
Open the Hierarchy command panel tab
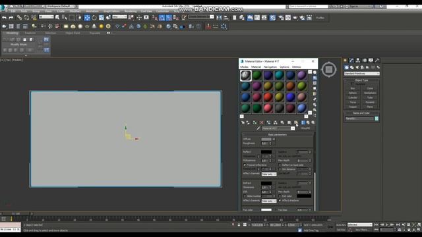tap(358, 60)
